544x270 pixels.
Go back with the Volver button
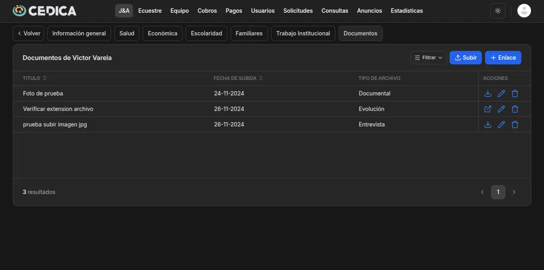click(x=28, y=33)
